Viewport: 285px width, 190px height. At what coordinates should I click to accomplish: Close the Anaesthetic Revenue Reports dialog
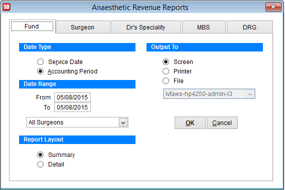pos(273,7)
